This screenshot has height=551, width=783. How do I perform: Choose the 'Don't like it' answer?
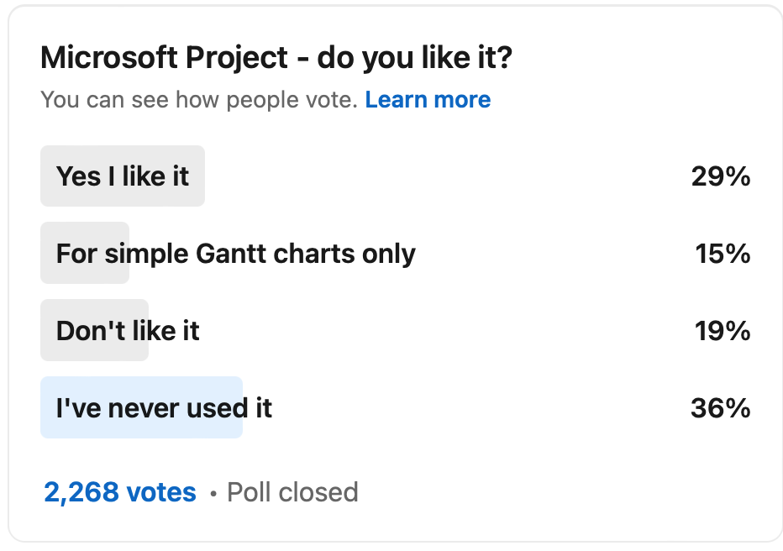pyautogui.click(x=128, y=330)
